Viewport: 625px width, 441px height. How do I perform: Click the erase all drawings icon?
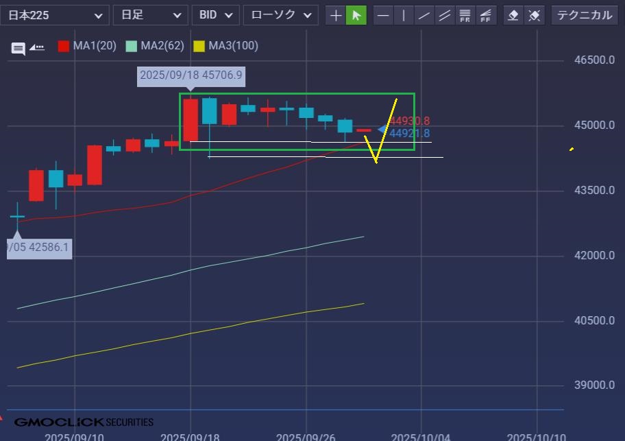click(x=535, y=15)
